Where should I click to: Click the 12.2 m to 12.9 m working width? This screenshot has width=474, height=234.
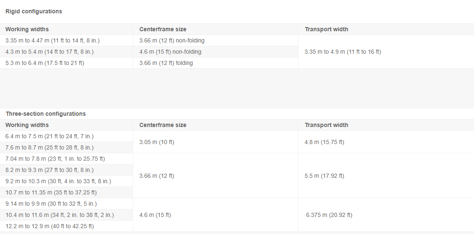[50, 226]
